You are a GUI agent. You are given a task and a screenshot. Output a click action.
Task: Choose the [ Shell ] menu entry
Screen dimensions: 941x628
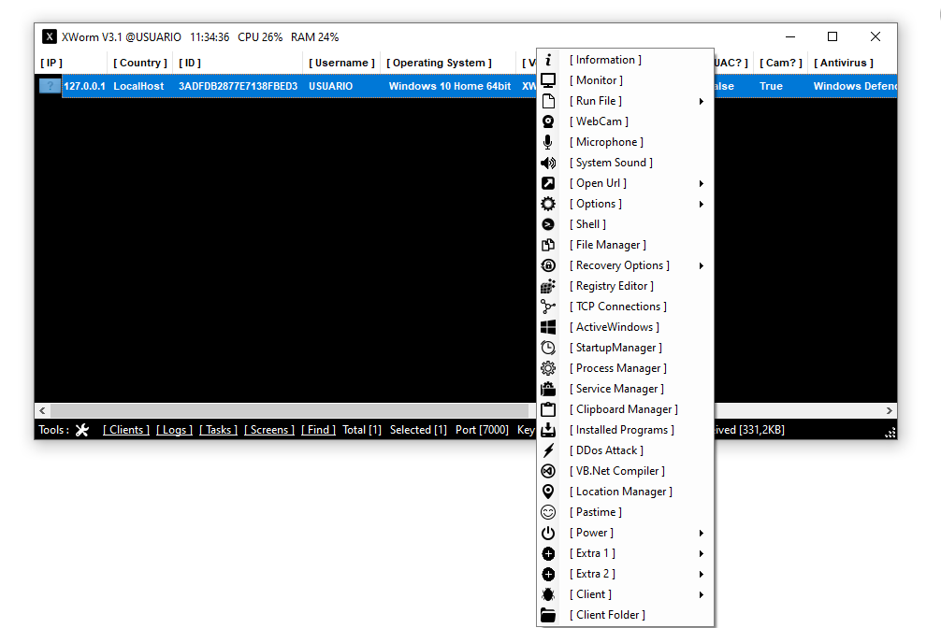[x=625, y=224]
